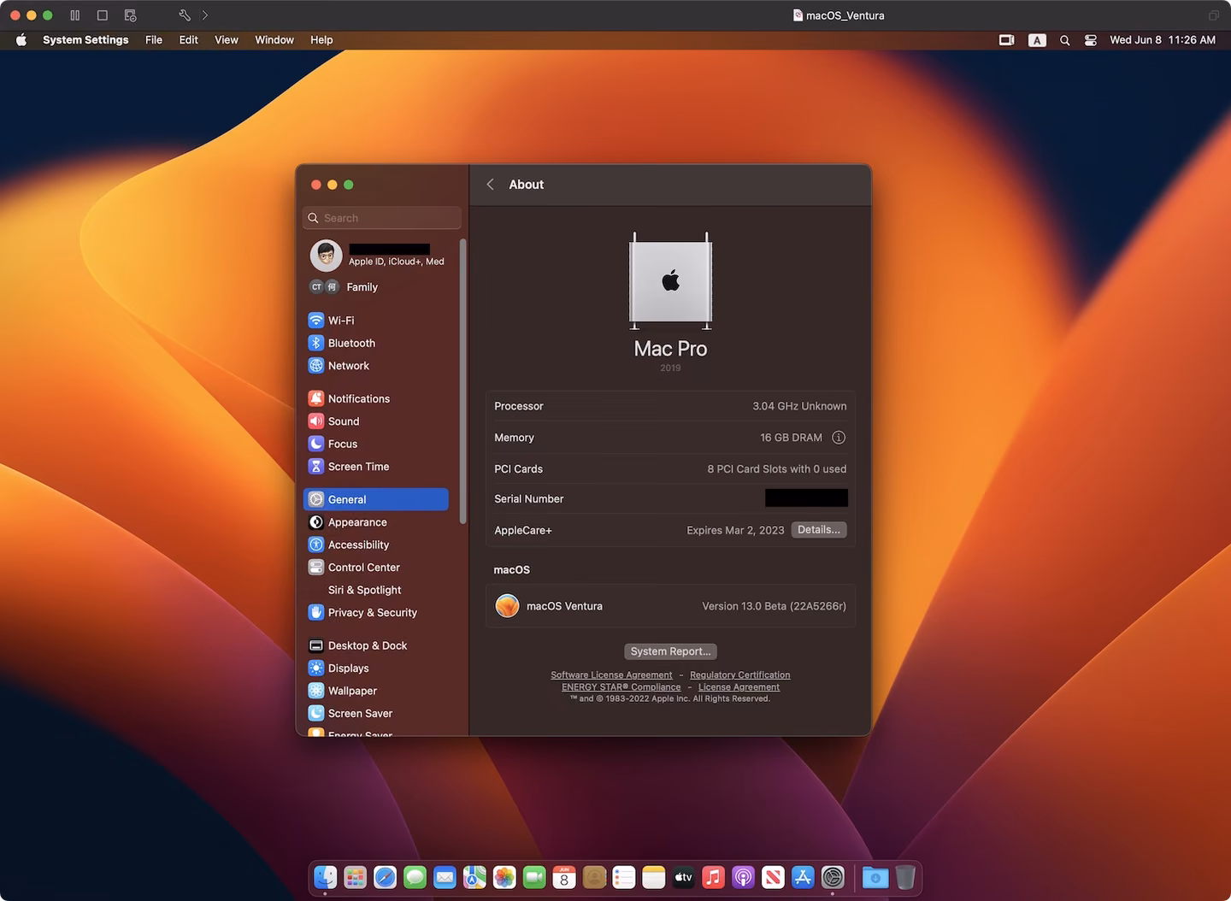This screenshot has height=901, width=1231.
Task: Open Screen Saver settings
Action: [376, 714]
